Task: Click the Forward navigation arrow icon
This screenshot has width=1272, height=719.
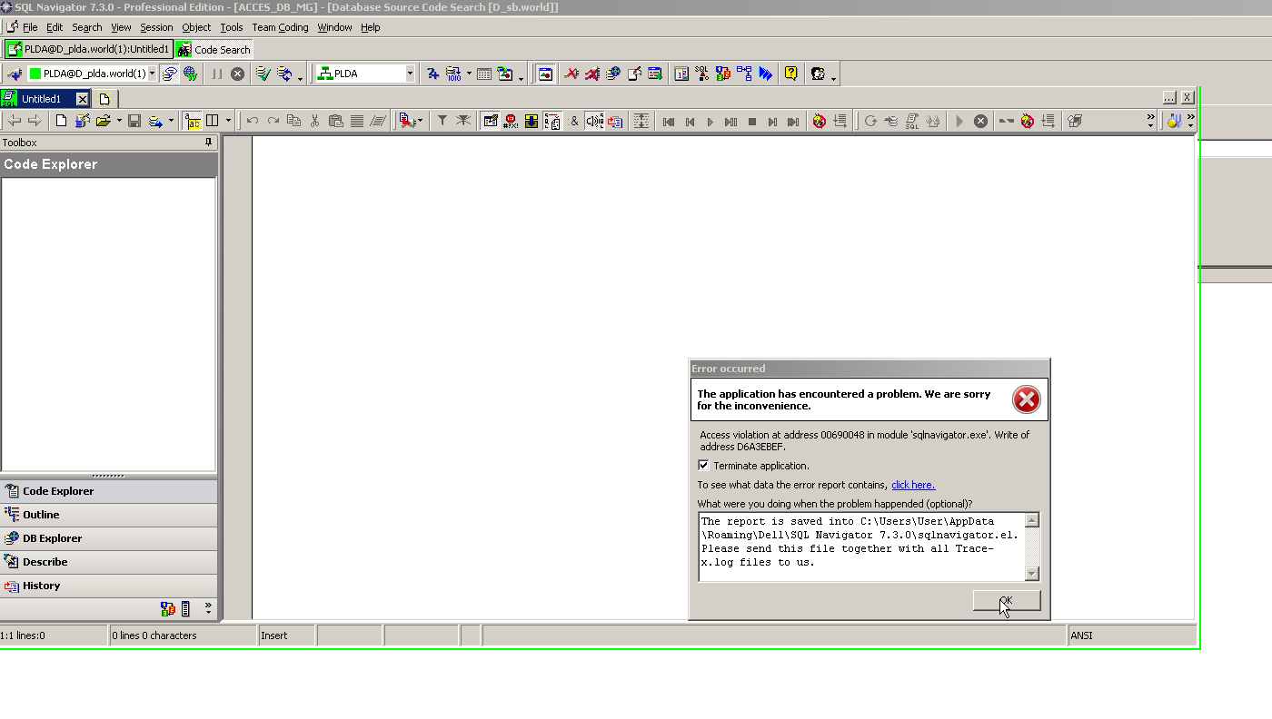Action: [35, 121]
